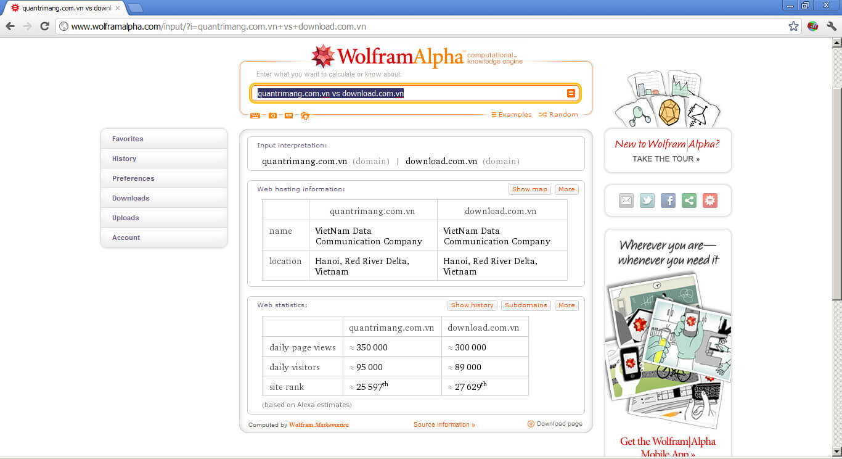Open the Favorites sidebar item

coord(164,139)
